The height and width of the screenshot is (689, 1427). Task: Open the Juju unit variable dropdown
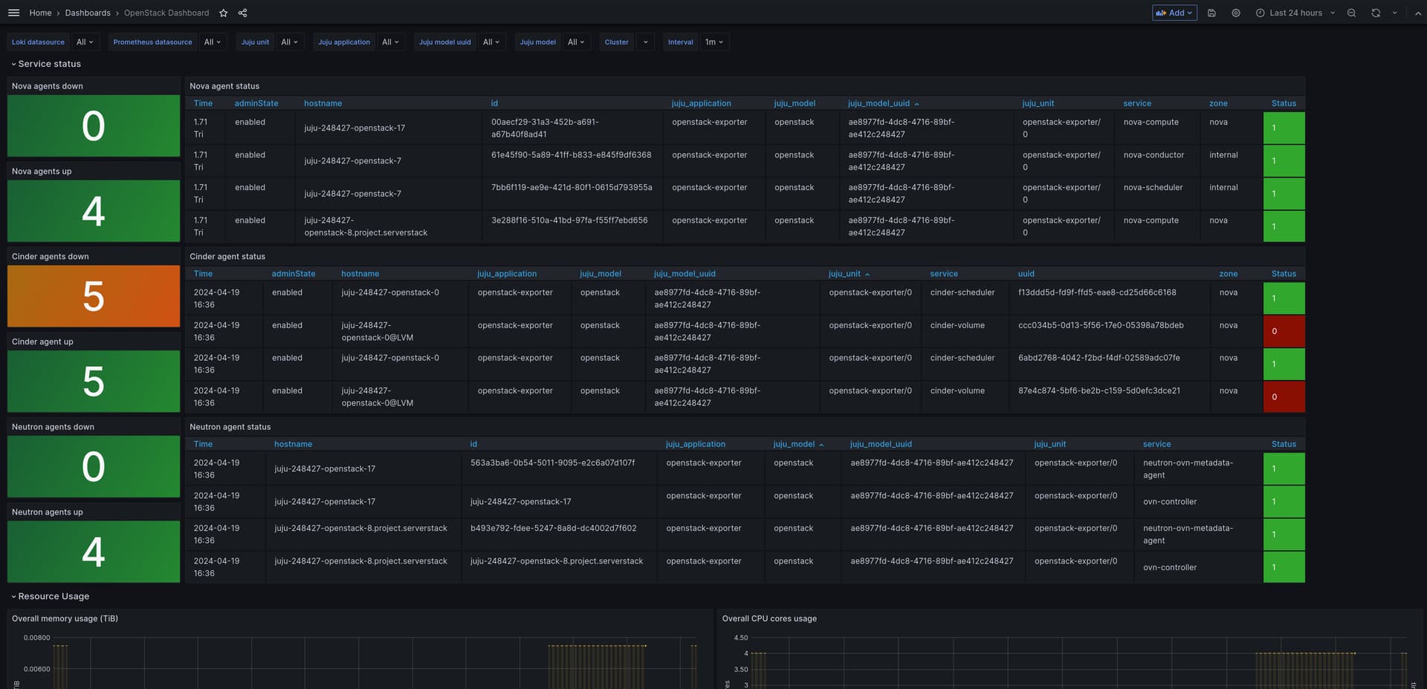289,42
